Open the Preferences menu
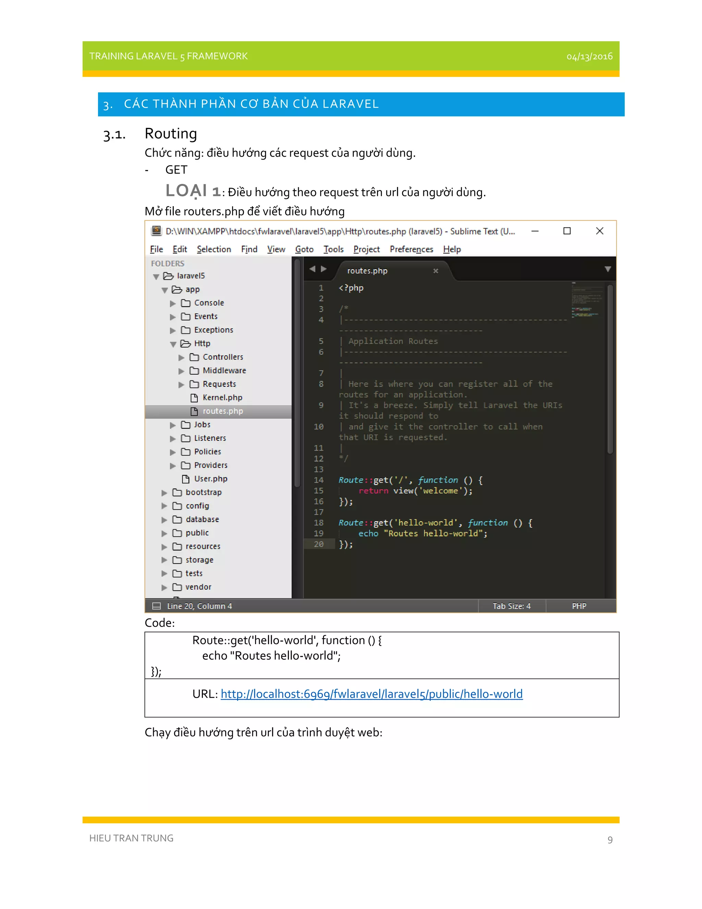Viewport: 702px width, 909px height. pyautogui.click(x=411, y=249)
